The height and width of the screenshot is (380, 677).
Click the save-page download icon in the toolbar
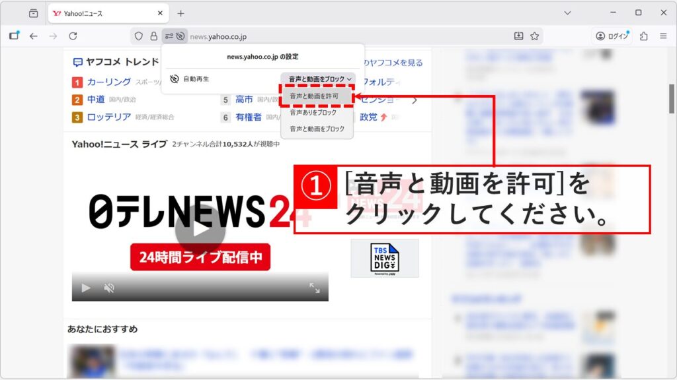(x=520, y=36)
